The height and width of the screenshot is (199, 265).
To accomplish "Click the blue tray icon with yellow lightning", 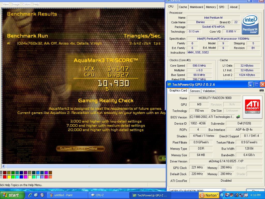I will click(237, 195).
